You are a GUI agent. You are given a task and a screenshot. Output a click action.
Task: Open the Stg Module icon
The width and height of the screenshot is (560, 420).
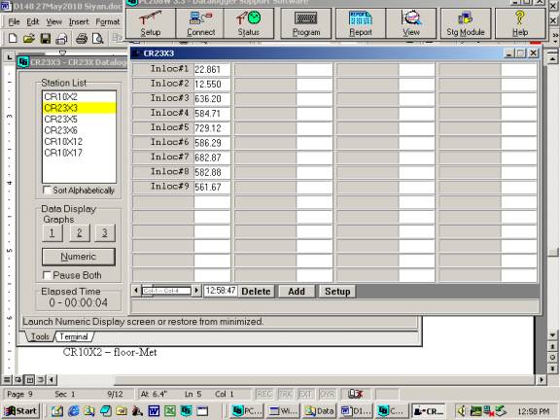tap(466, 23)
